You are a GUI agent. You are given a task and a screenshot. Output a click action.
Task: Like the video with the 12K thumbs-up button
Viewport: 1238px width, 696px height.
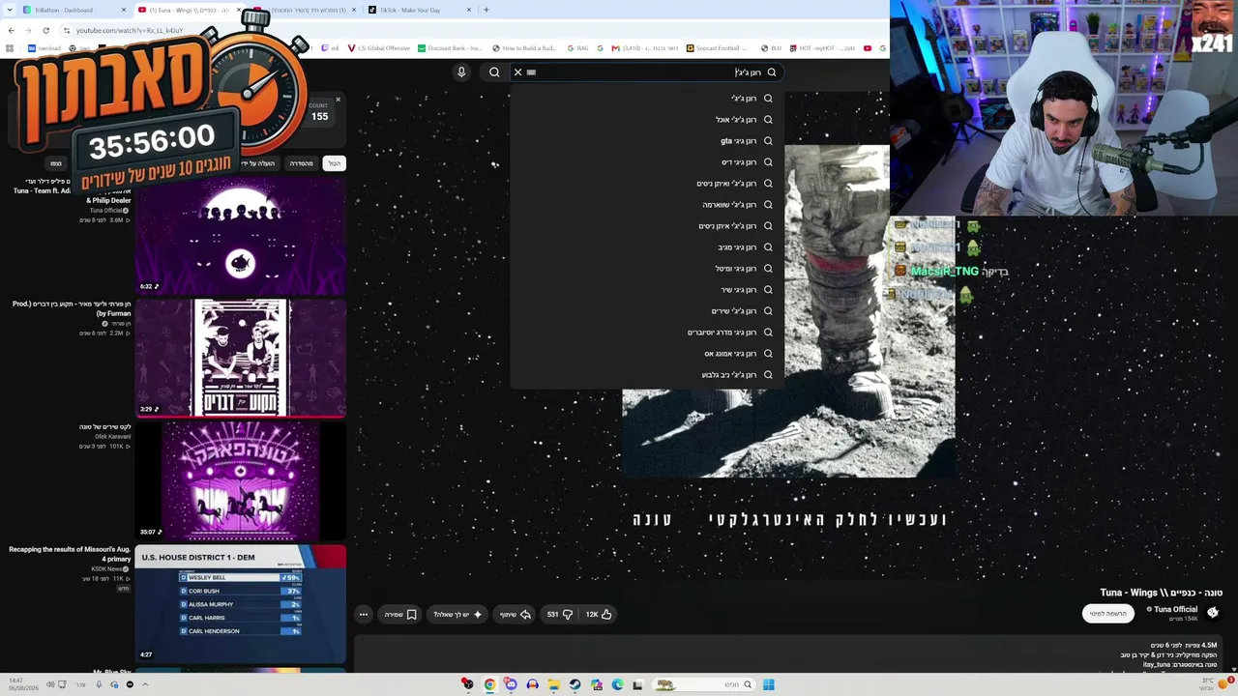pyautogui.click(x=599, y=614)
